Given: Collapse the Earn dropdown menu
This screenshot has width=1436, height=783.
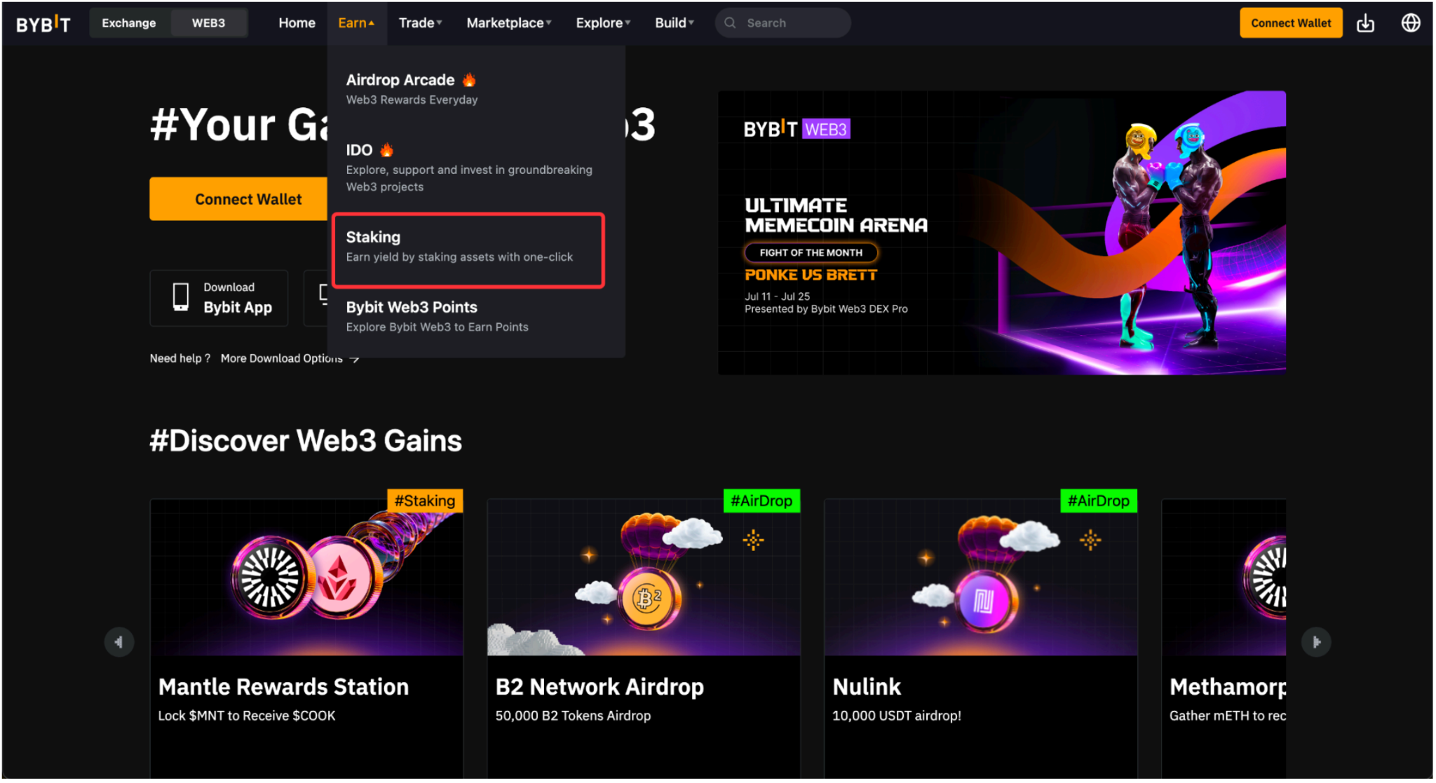Looking at the screenshot, I should 356,23.
